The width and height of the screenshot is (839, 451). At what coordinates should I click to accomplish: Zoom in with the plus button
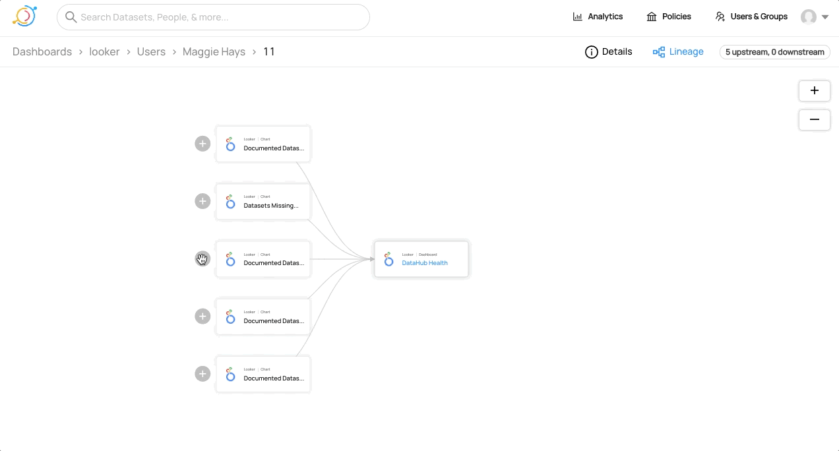[814, 91]
